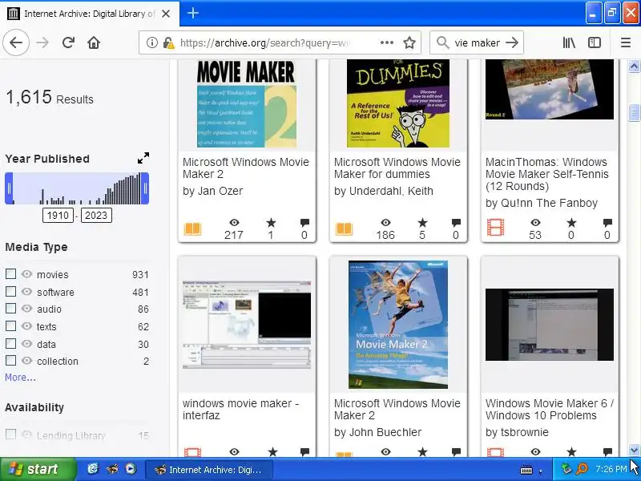Viewport: 641px width, 481px height.
Task: Click the favorites star on John Buechler card
Action: point(422,451)
